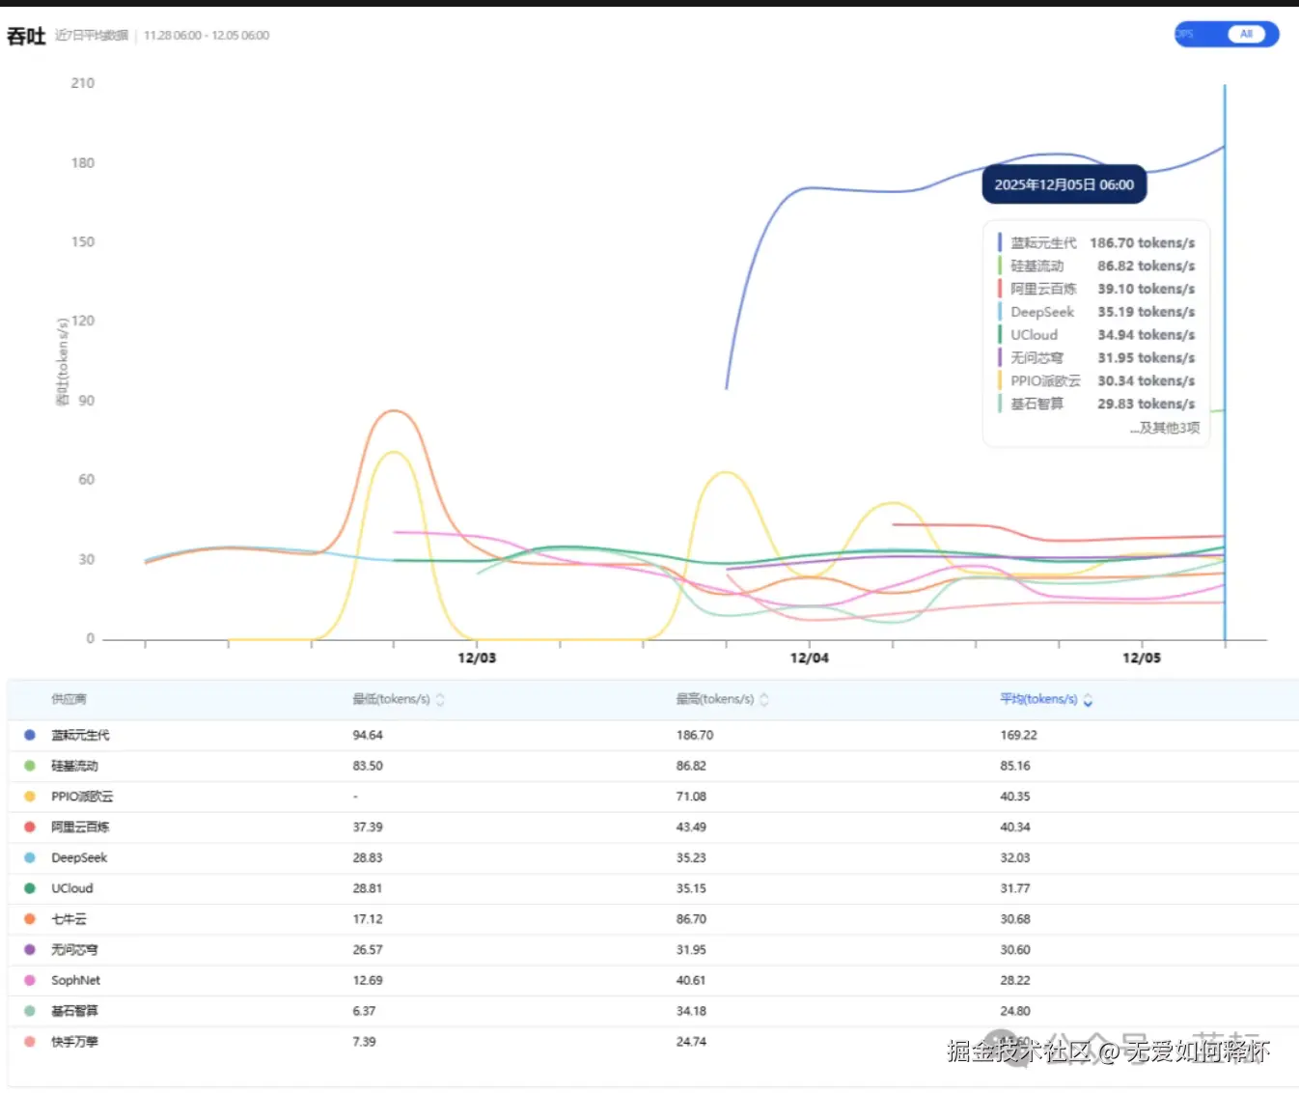The width and height of the screenshot is (1299, 1093).
Task: Select the SophNet supplier name
Action: 75,980
